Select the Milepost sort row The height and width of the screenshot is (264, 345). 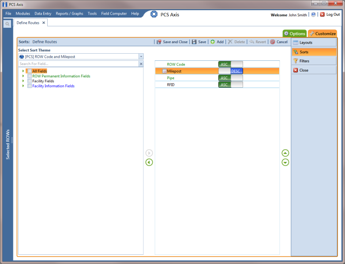(217, 71)
